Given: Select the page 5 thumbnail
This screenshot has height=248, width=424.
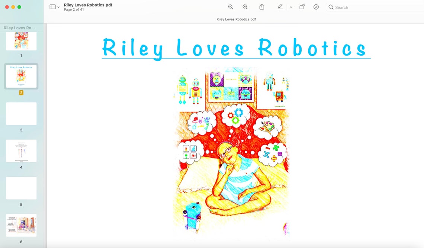Looking at the screenshot, I should (21, 188).
